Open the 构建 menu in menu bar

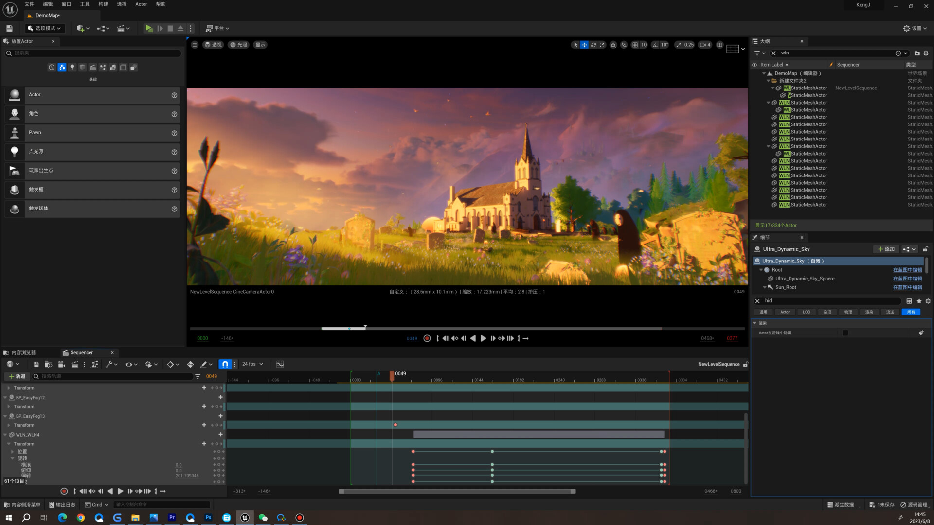[103, 4]
